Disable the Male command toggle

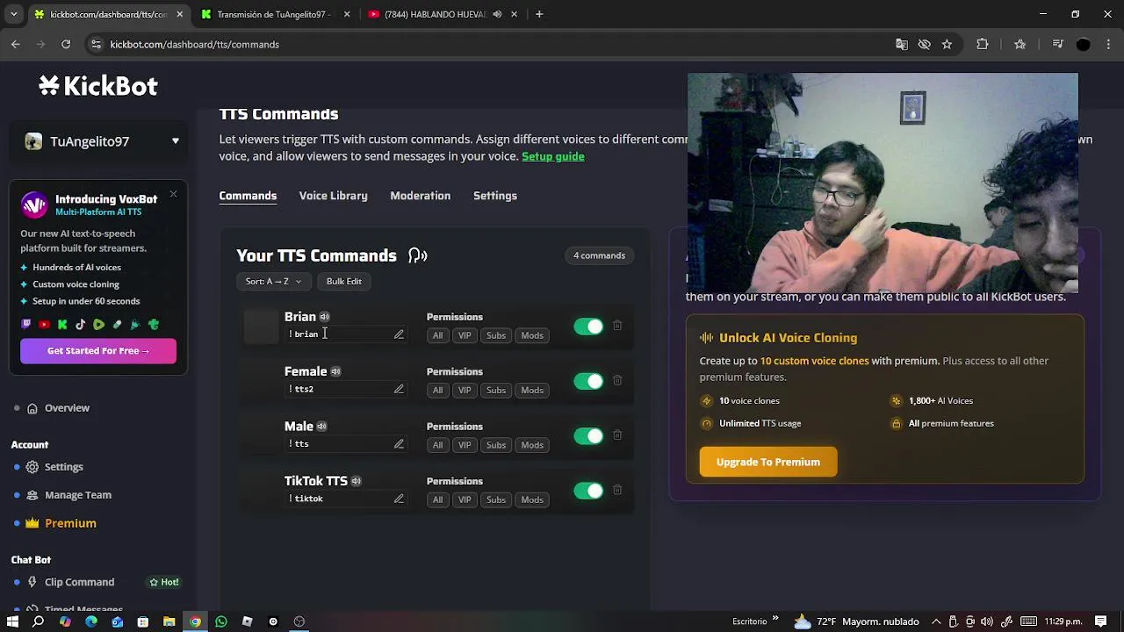(x=588, y=436)
